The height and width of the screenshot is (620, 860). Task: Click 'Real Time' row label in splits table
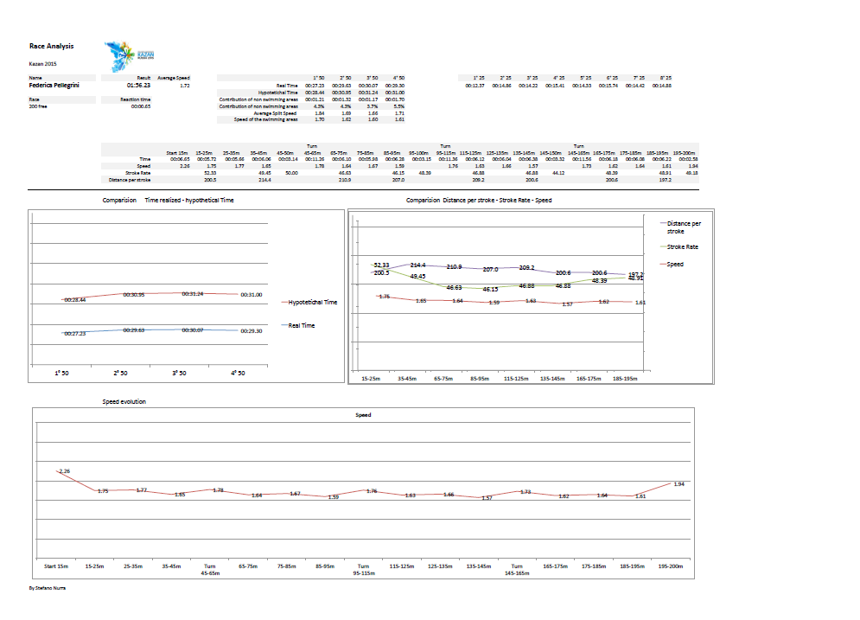(x=287, y=86)
